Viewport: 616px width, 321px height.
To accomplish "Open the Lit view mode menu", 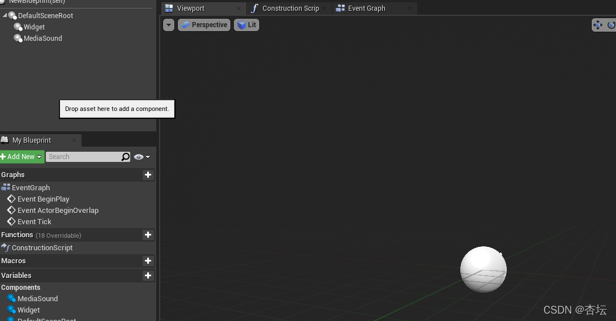I will 246,25.
